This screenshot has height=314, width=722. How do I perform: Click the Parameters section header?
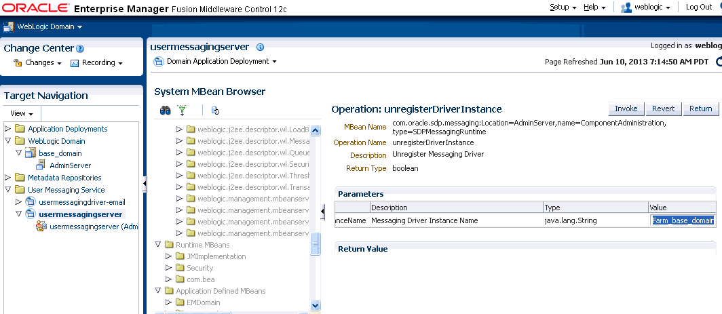360,194
